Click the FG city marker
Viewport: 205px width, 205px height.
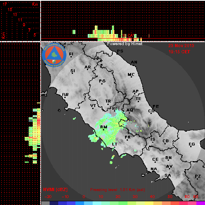pyautogui.click(x=191, y=147)
